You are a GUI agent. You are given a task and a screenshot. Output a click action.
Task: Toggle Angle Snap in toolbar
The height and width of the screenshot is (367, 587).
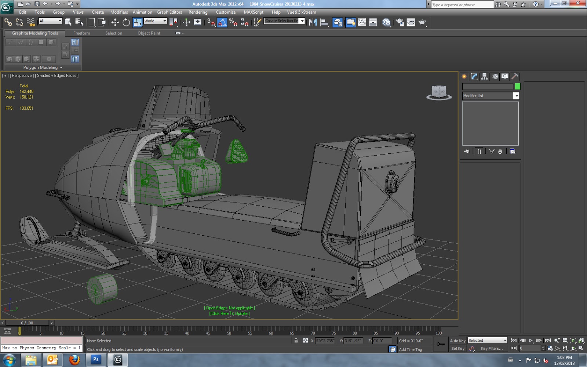pos(222,22)
